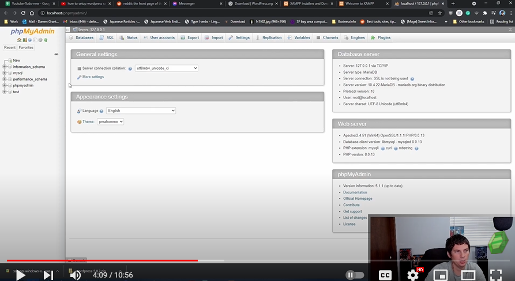Open the License link
The width and height of the screenshot is (515, 281).
(x=349, y=224)
